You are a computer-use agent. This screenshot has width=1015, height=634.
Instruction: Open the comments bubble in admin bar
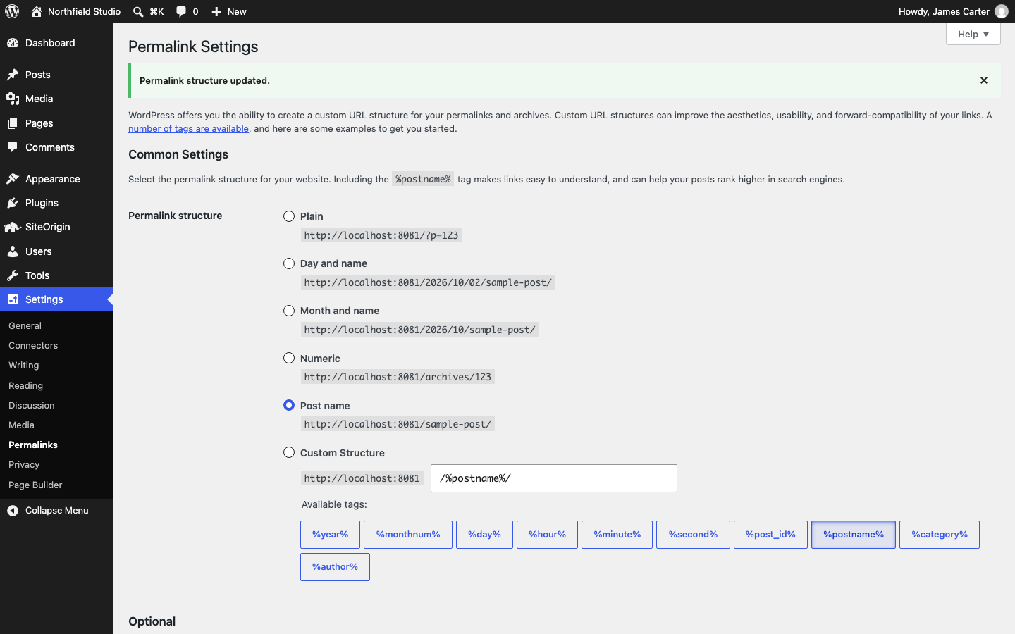[181, 11]
